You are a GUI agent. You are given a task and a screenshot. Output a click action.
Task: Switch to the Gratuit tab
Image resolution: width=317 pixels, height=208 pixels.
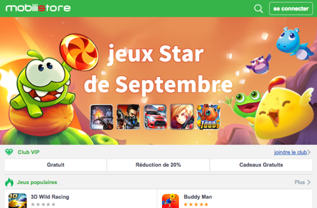[56, 165]
